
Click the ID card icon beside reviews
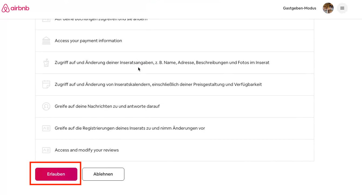(x=46, y=150)
